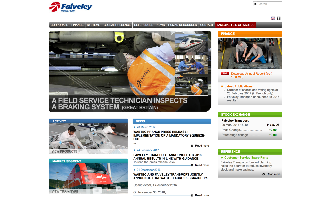
Task: Open Faiveley Transport announces its 2016 results publication
Action: [253, 99]
